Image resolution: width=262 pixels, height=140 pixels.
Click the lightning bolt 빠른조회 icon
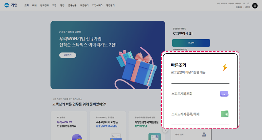[225, 67]
